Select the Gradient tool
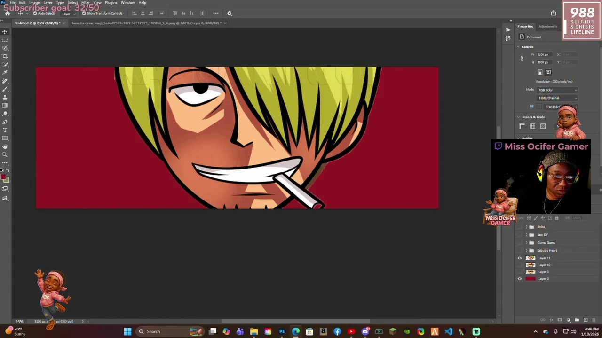This screenshot has width=602, height=338. (5, 106)
